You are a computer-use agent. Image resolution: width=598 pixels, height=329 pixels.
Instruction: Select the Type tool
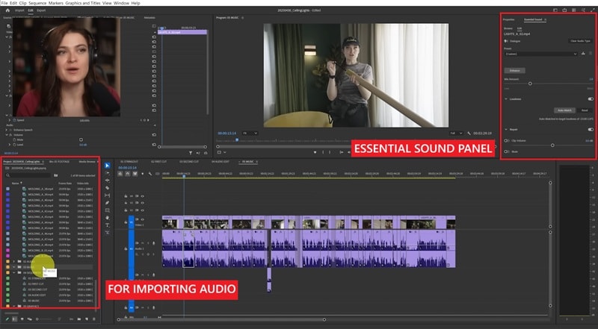tap(107, 225)
